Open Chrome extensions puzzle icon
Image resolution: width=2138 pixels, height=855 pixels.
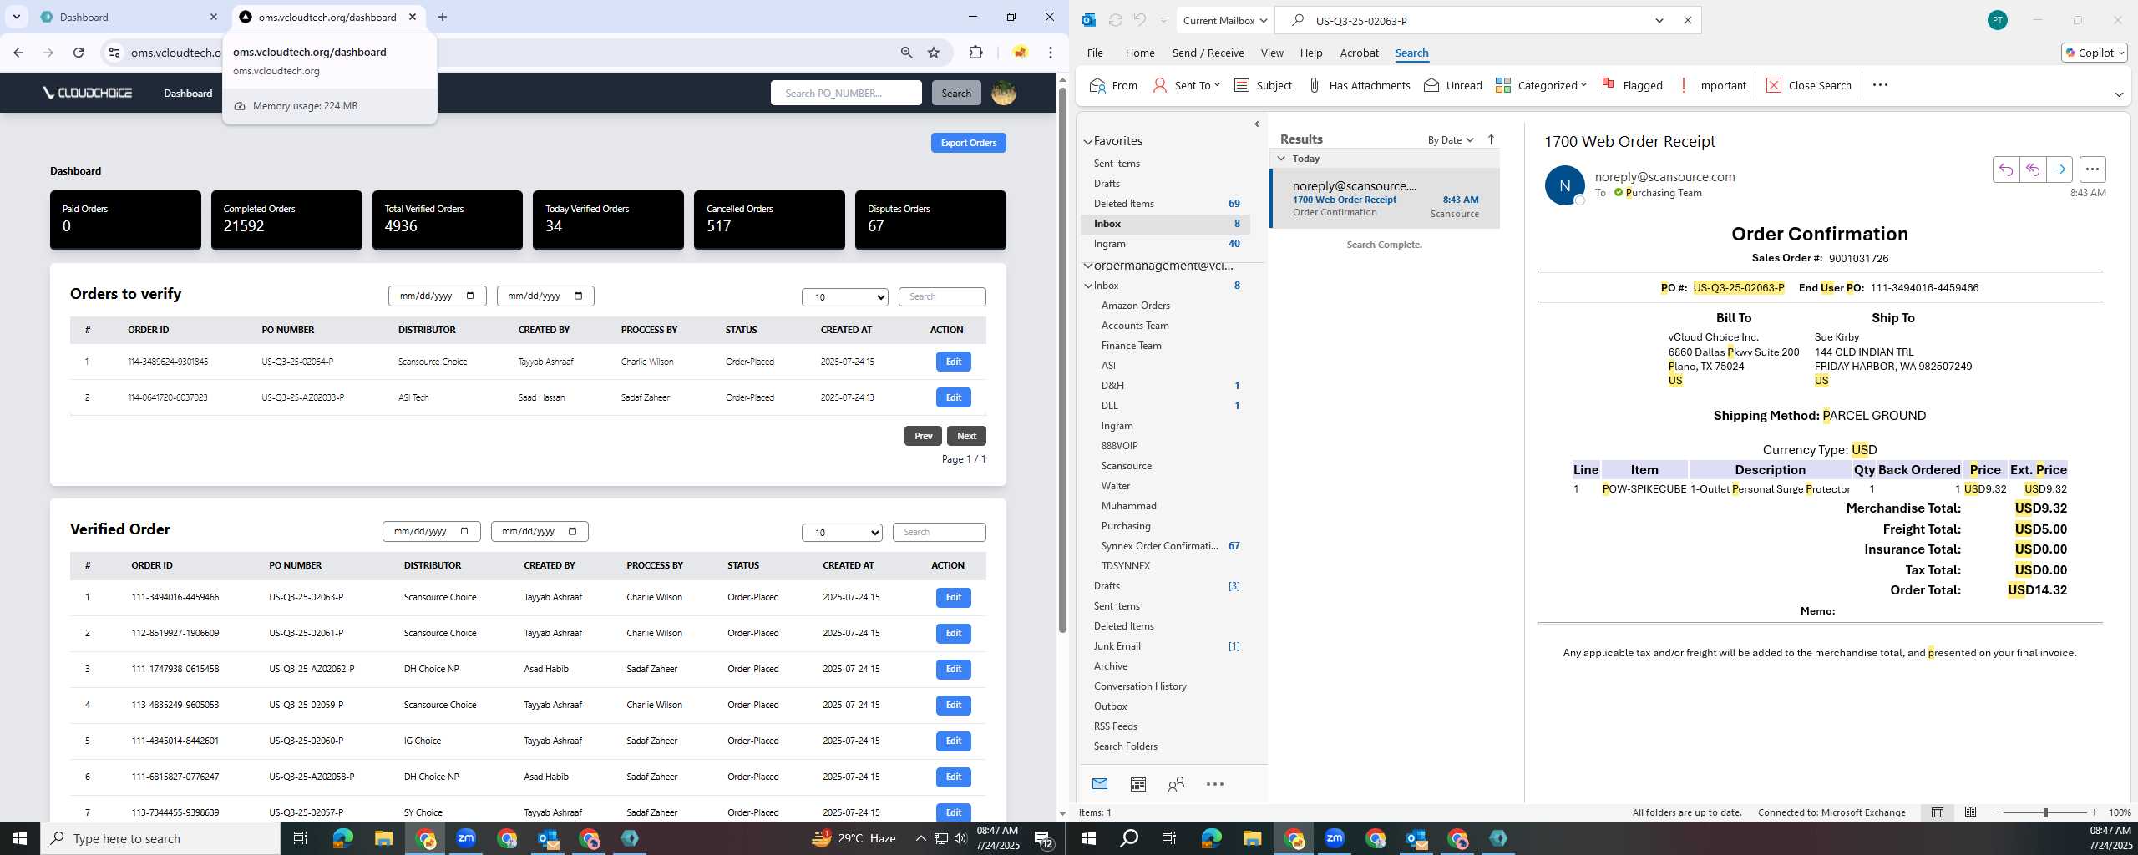(975, 53)
